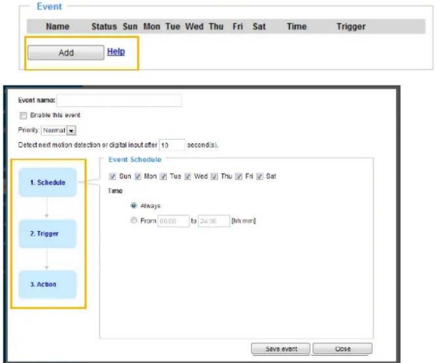Uncheck the Sun schedule checkbox
Viewport: 436px width, 363px height.
[112, 176]
